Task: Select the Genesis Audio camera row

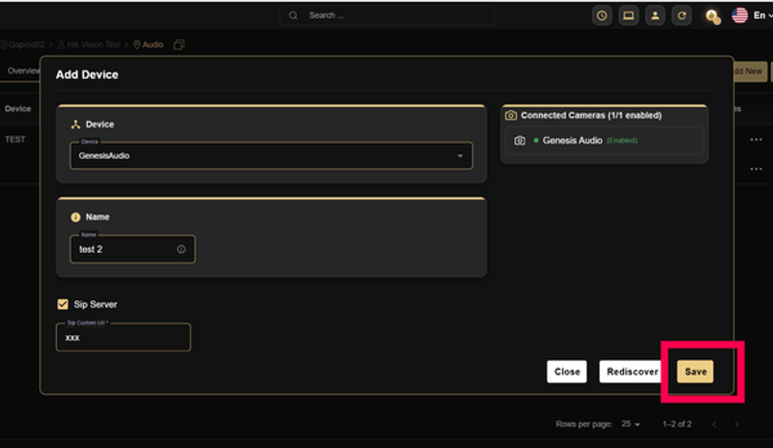Action: pos(605,141)
